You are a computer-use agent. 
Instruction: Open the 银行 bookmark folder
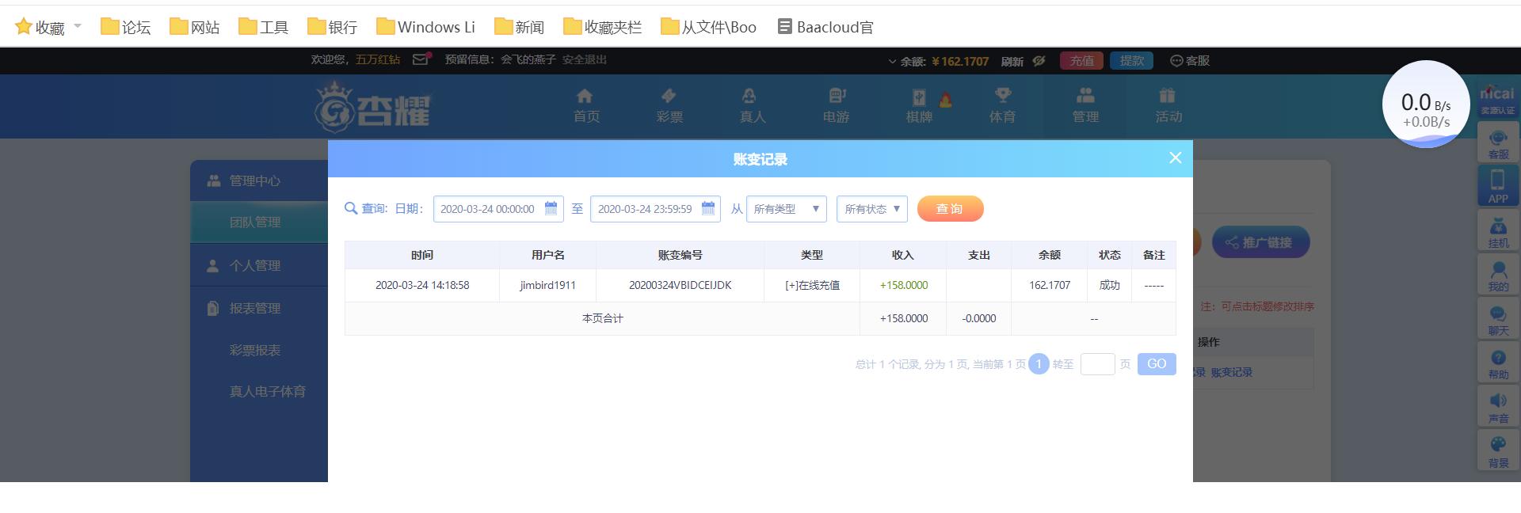pyautogui.click(x=333, y=27)
